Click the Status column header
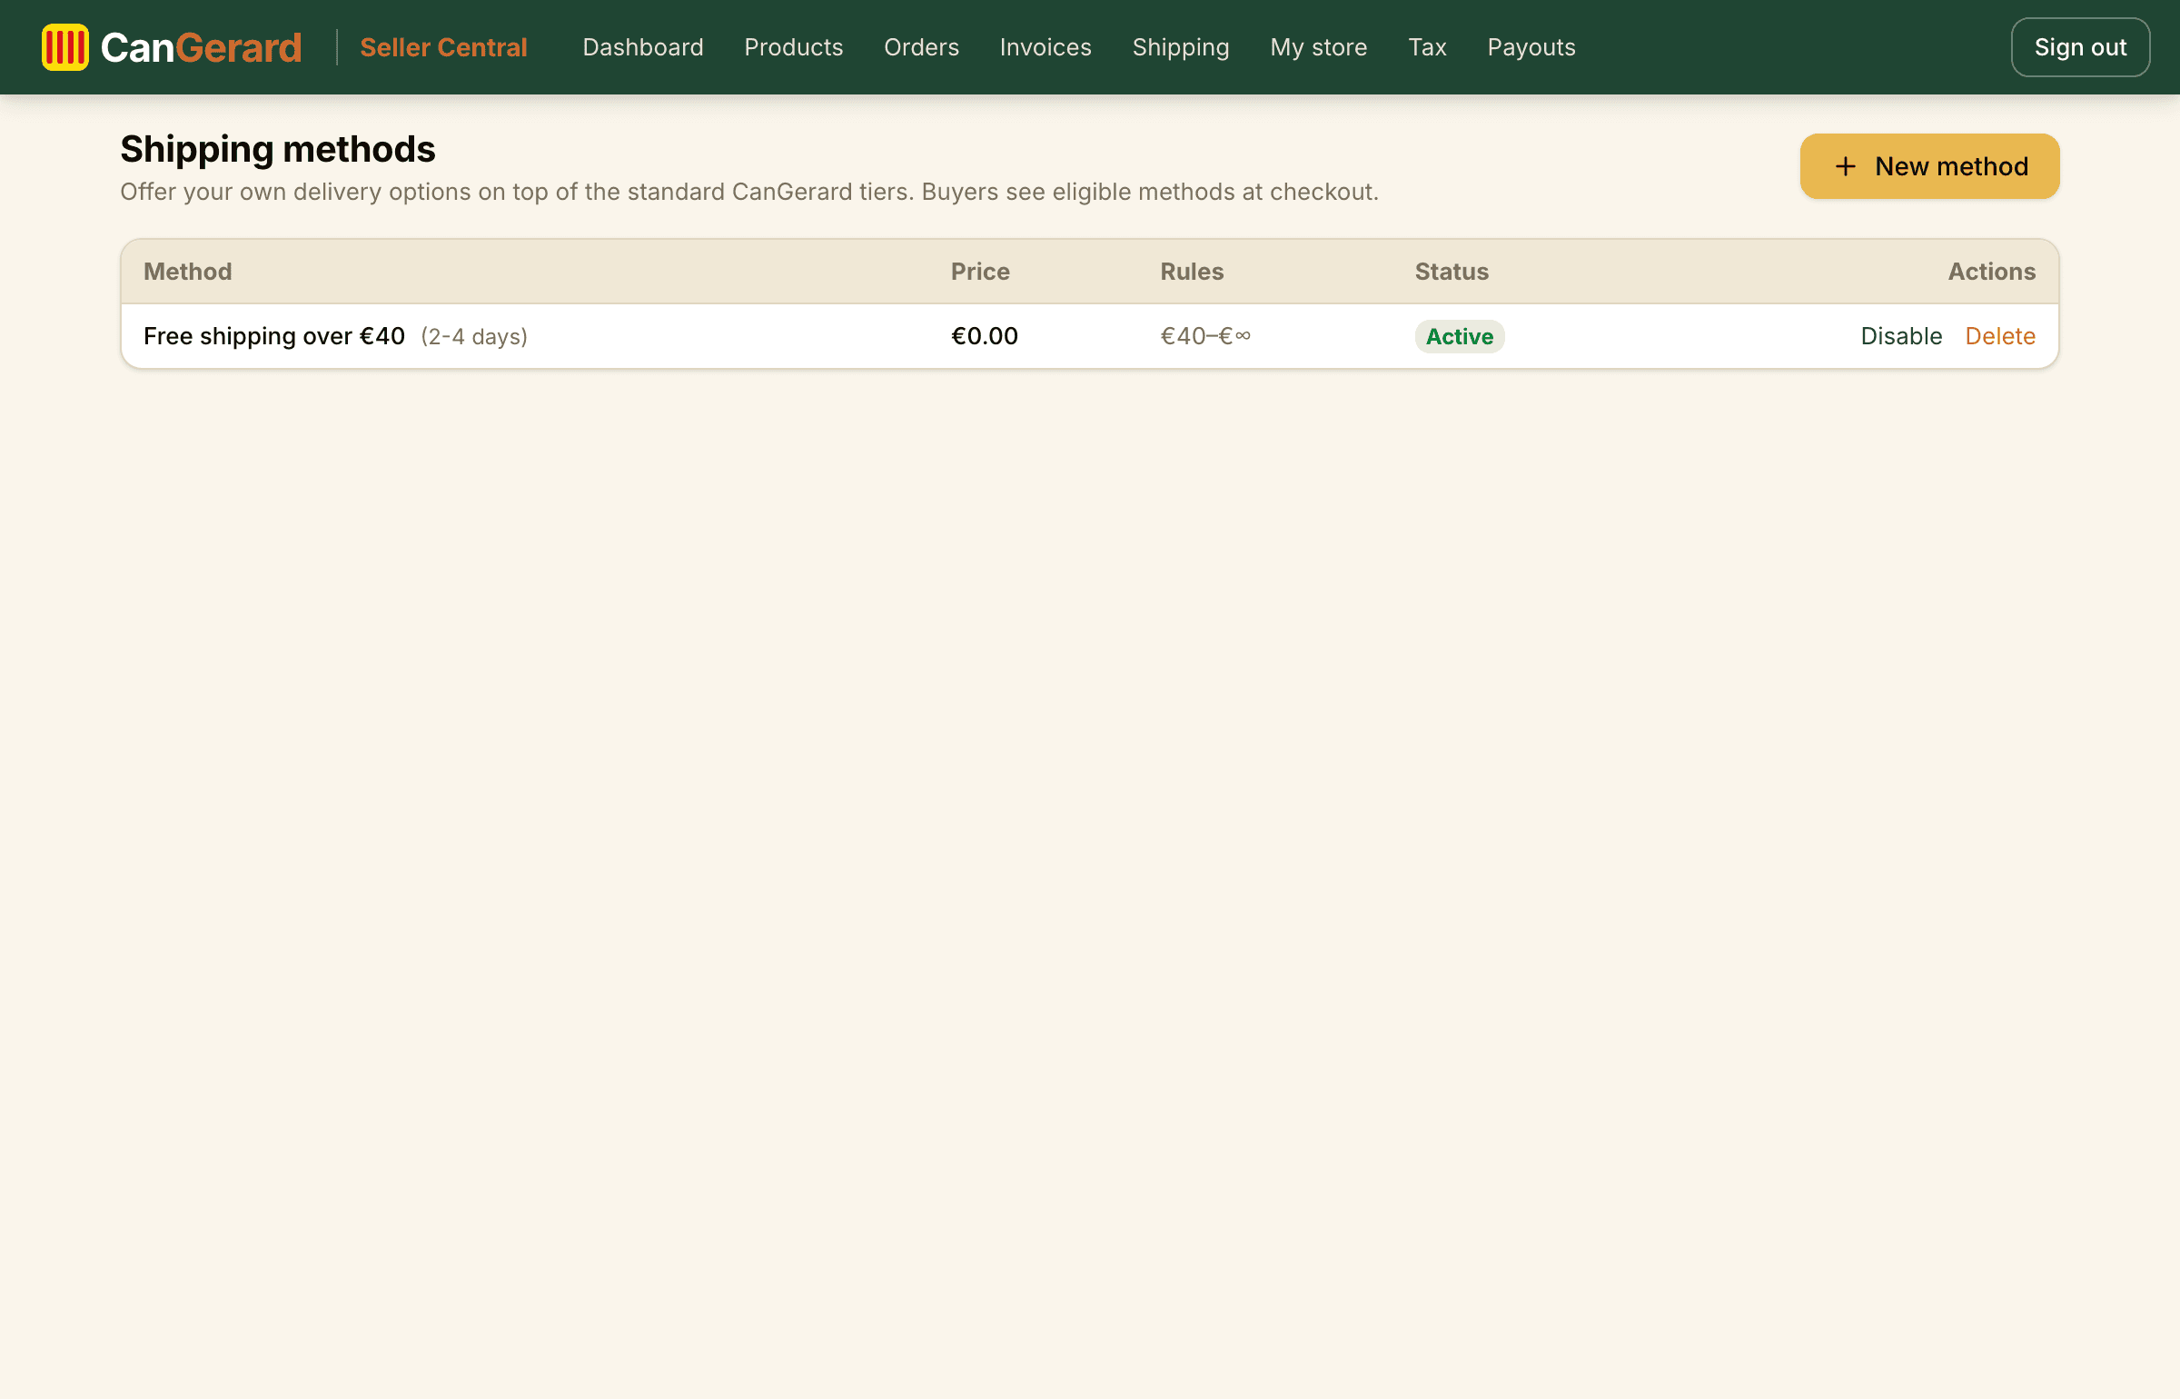This screenshot has height=1399, width=2180. coord(1452,272)
